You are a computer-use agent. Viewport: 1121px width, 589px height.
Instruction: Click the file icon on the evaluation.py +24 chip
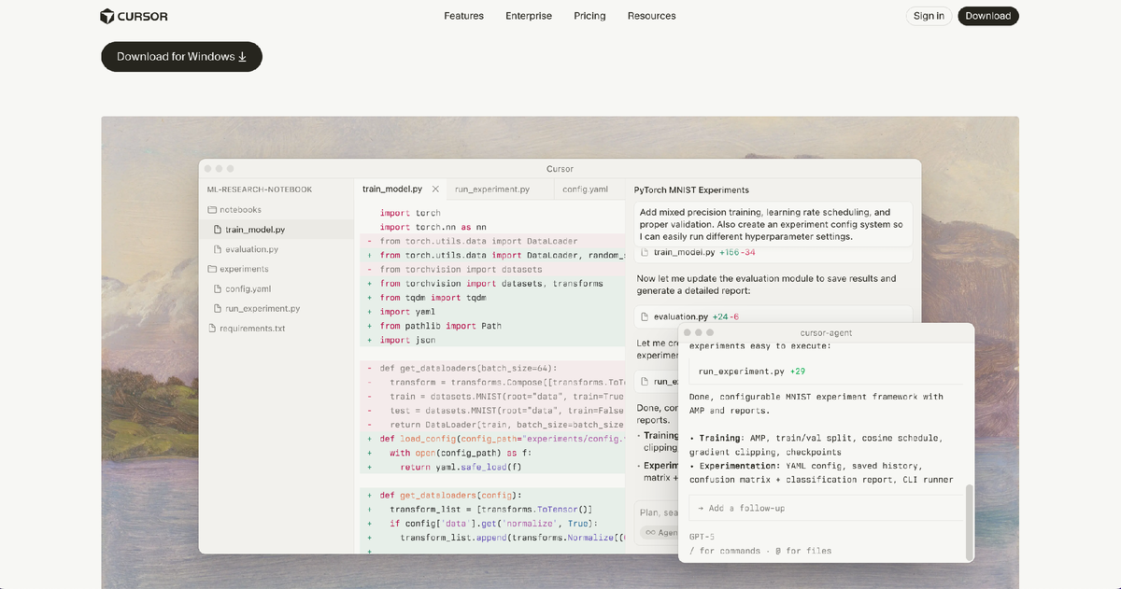(x=646, y=316)
